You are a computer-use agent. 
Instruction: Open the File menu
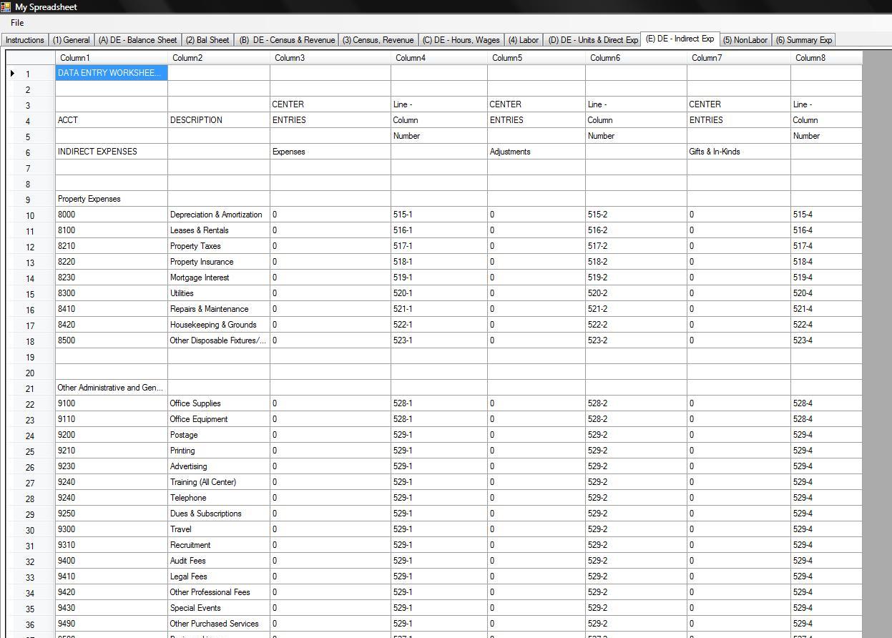pos(17,23)
